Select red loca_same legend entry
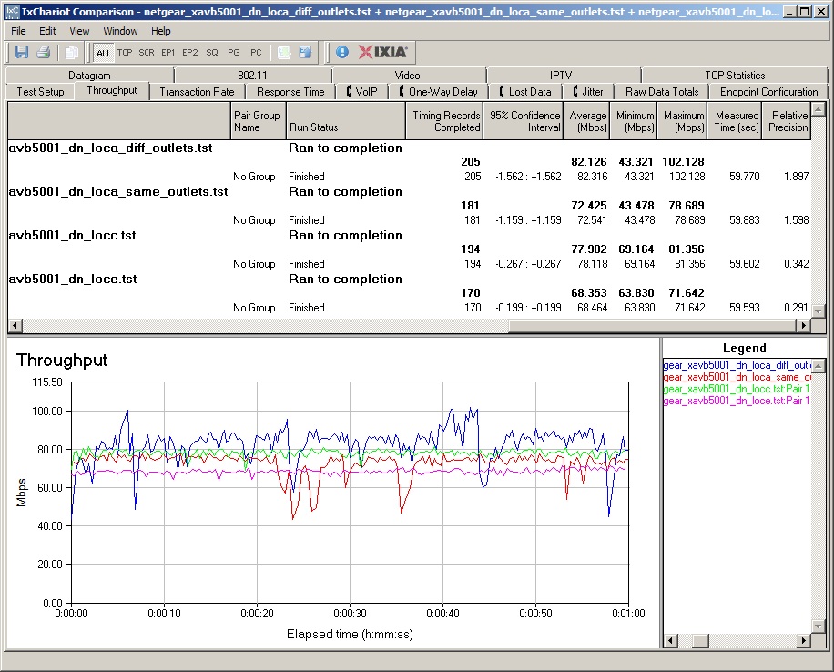Image resolution: width=834 pixels, height=672 pixels. (x=737, y=377)
